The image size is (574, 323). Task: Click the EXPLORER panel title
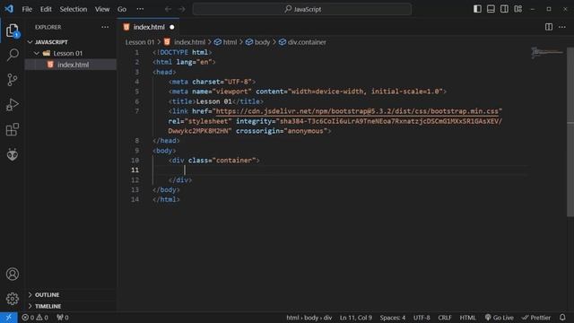click(48, 27)
